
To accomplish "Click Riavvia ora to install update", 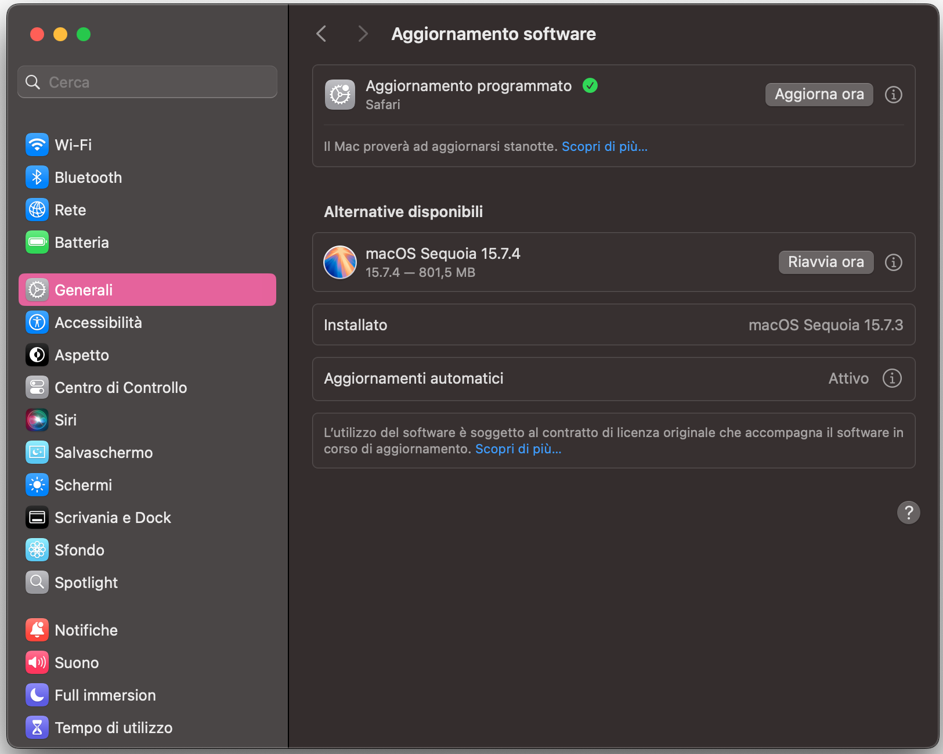I will point(826,262).
